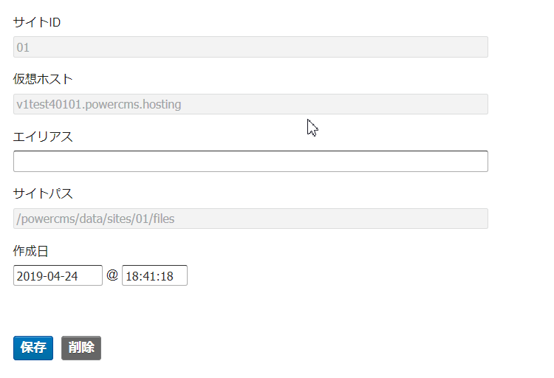Click the 仮想ホスト label
The width and height of the screenshot is (554, 378).
pos(43,79)
